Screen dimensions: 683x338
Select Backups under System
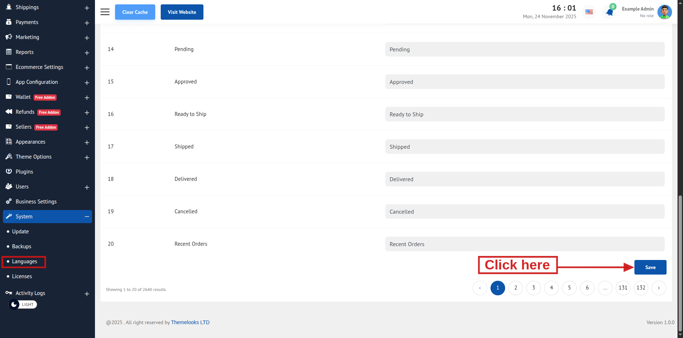(22, 246)
